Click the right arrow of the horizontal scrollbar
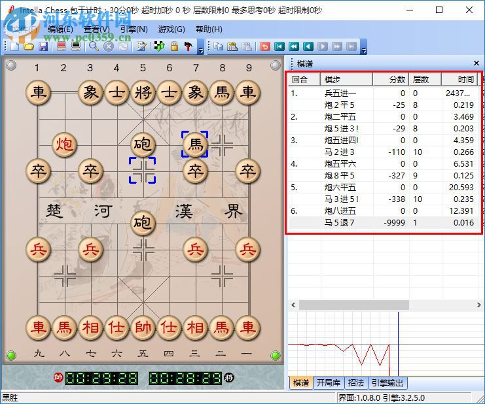 (478, 305)
